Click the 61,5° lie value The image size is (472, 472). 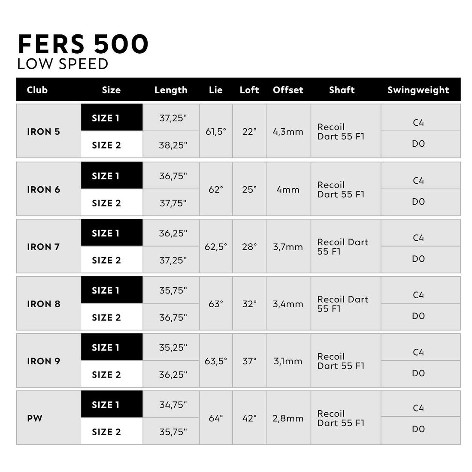[215, 132]
